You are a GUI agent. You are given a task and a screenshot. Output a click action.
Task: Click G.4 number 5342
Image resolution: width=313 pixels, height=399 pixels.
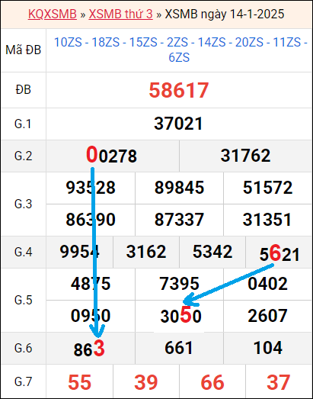(212, 252)
